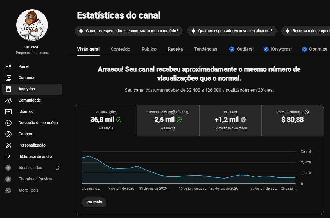This screenshot has width=330, height=218.
Task: Open the Keywords tab
Action: (x=277, y=49)
